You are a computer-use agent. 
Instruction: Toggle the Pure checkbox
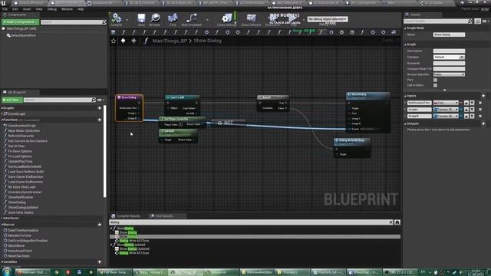[435, 80]
